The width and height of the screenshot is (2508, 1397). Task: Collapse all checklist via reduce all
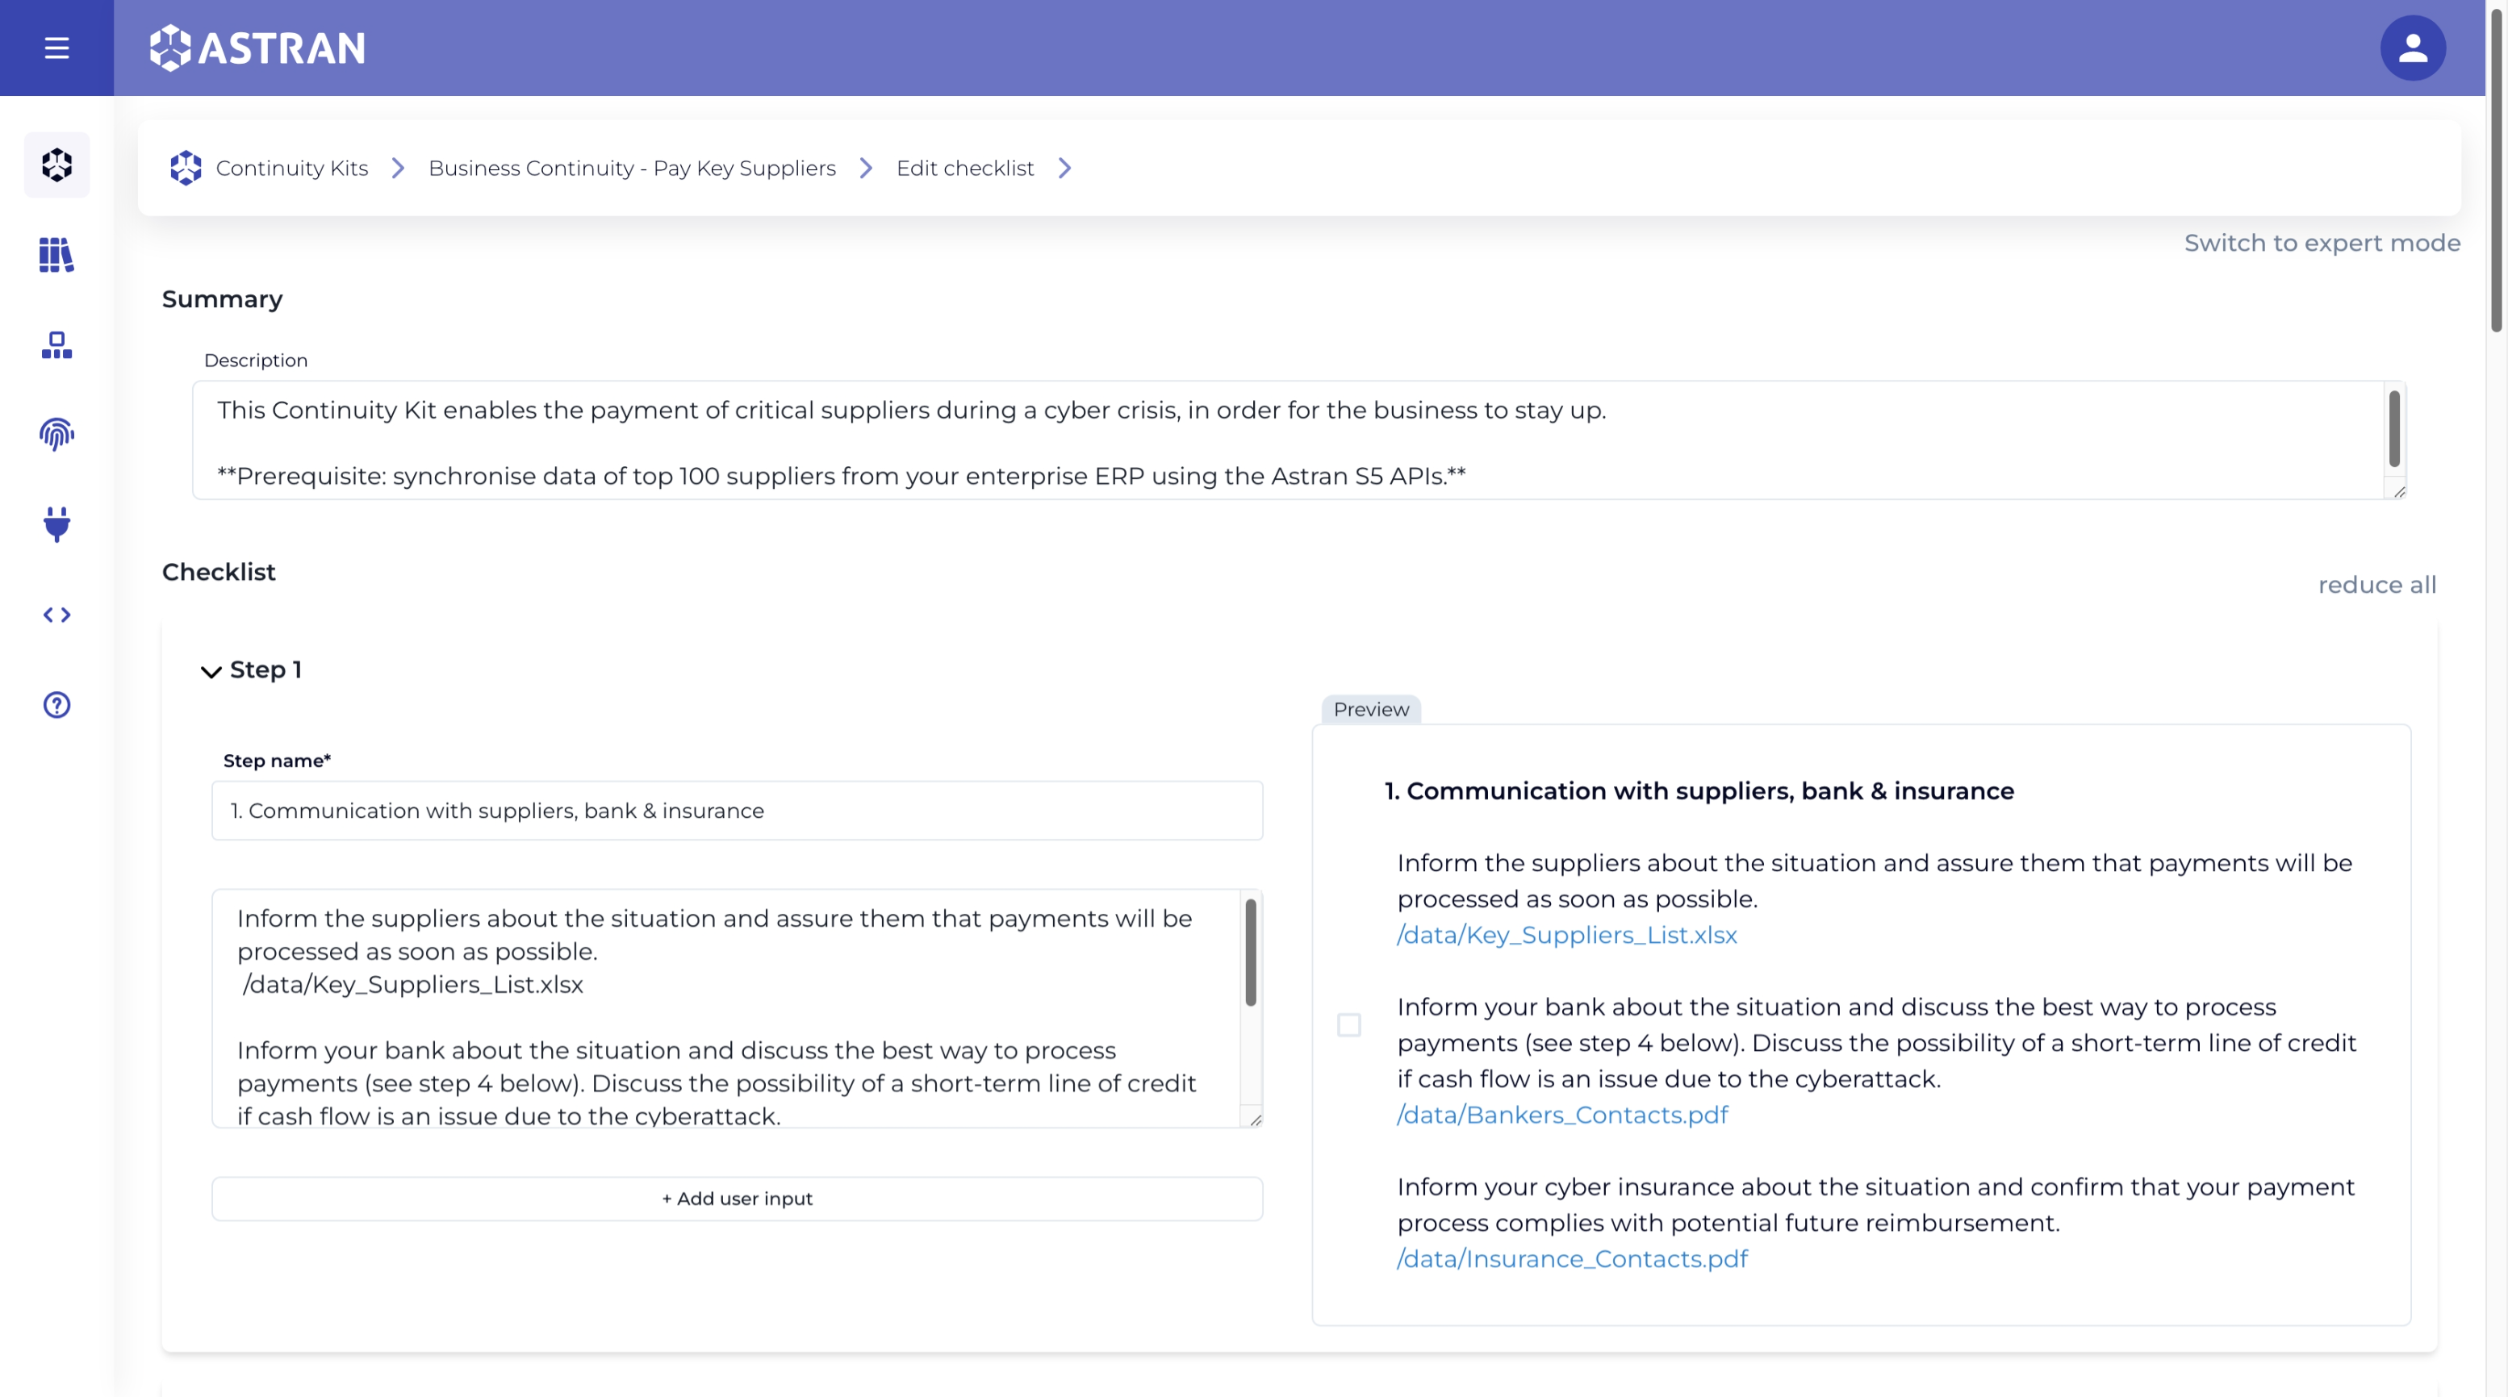coord(2376,583)
